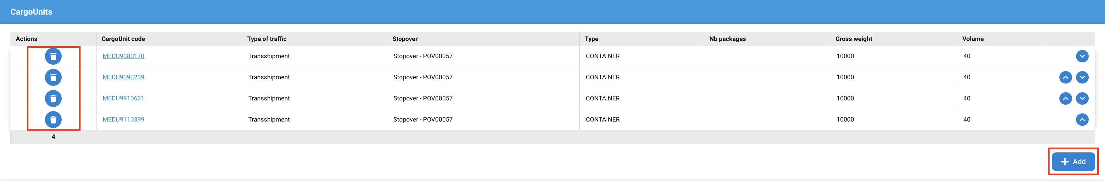Screen dimensions: 1105x182
Task: Move MEDU9110399 row up with chevron
Action: click(x=1082, y=120)
